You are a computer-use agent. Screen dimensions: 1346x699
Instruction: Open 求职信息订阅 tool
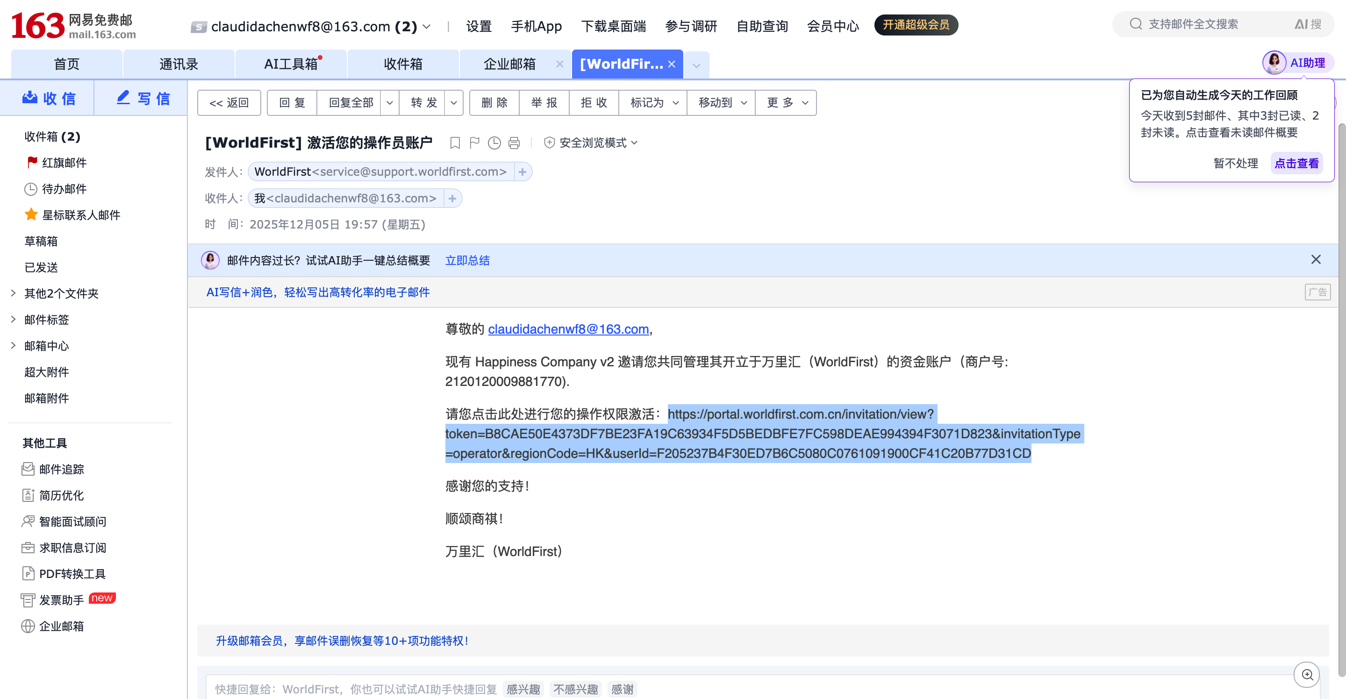coord(64,548)
